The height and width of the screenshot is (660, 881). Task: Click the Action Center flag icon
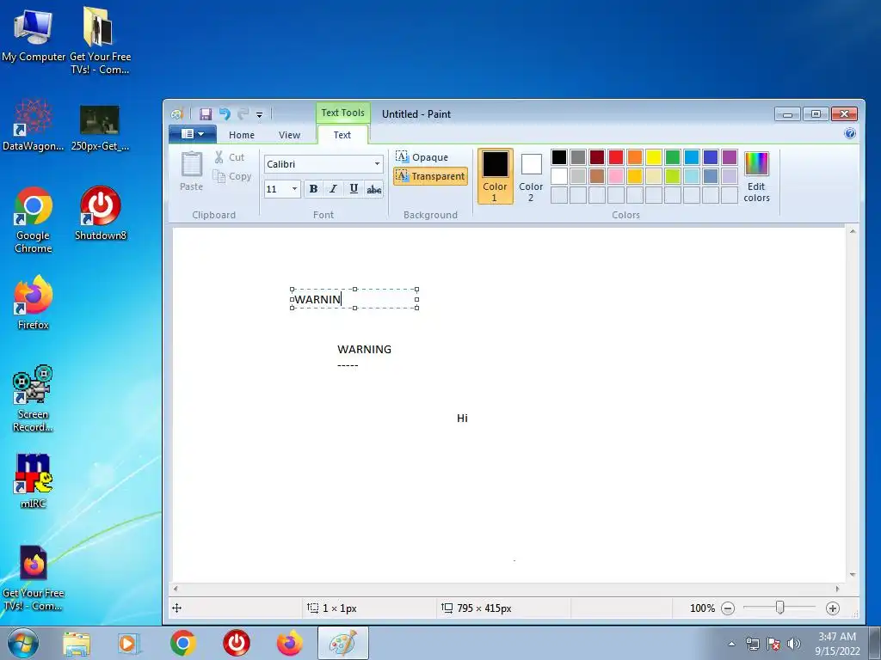tap(773, 644)
